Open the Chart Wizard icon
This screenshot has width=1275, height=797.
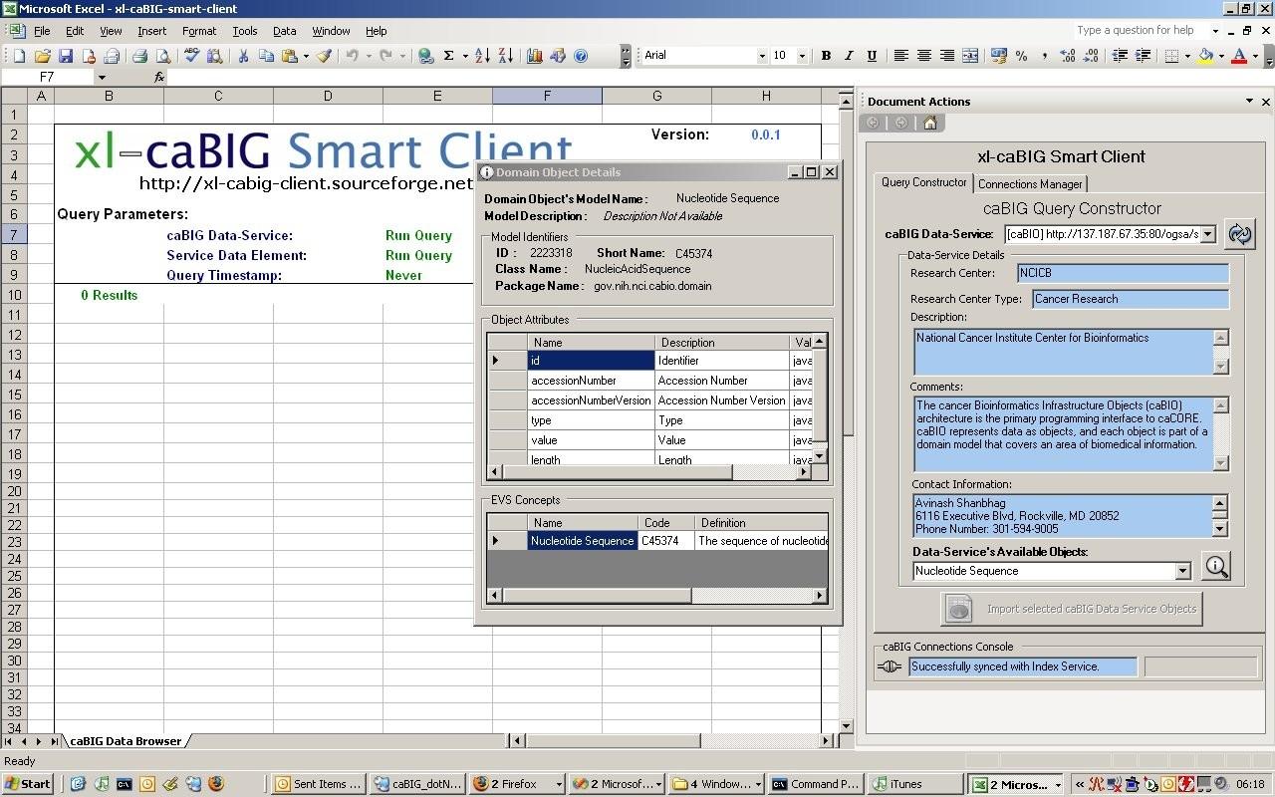pos(534,56)
